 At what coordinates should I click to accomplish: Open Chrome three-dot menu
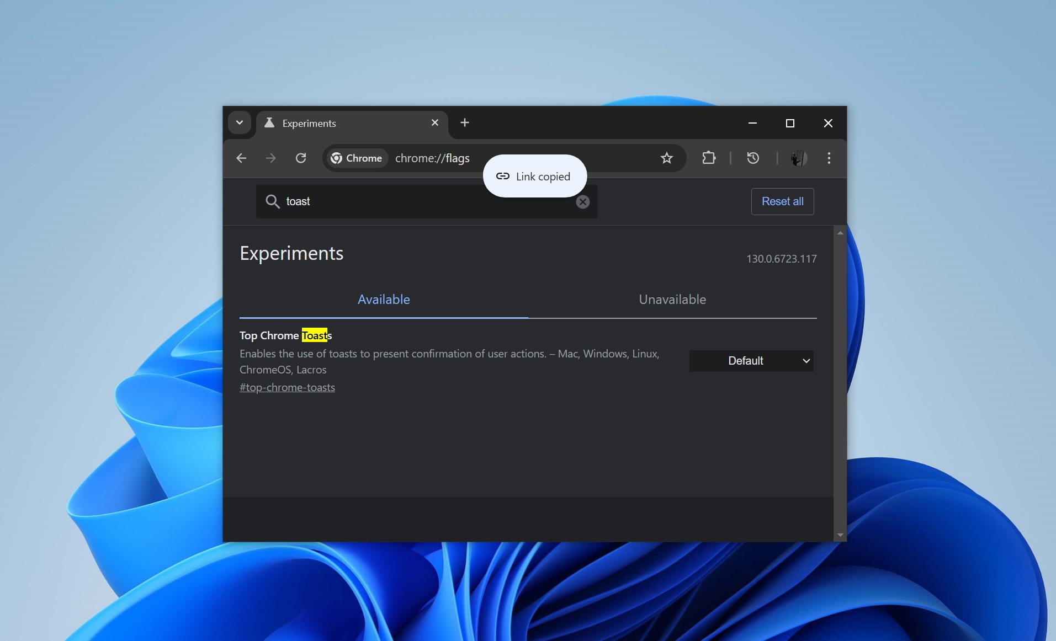coord(829,158)
